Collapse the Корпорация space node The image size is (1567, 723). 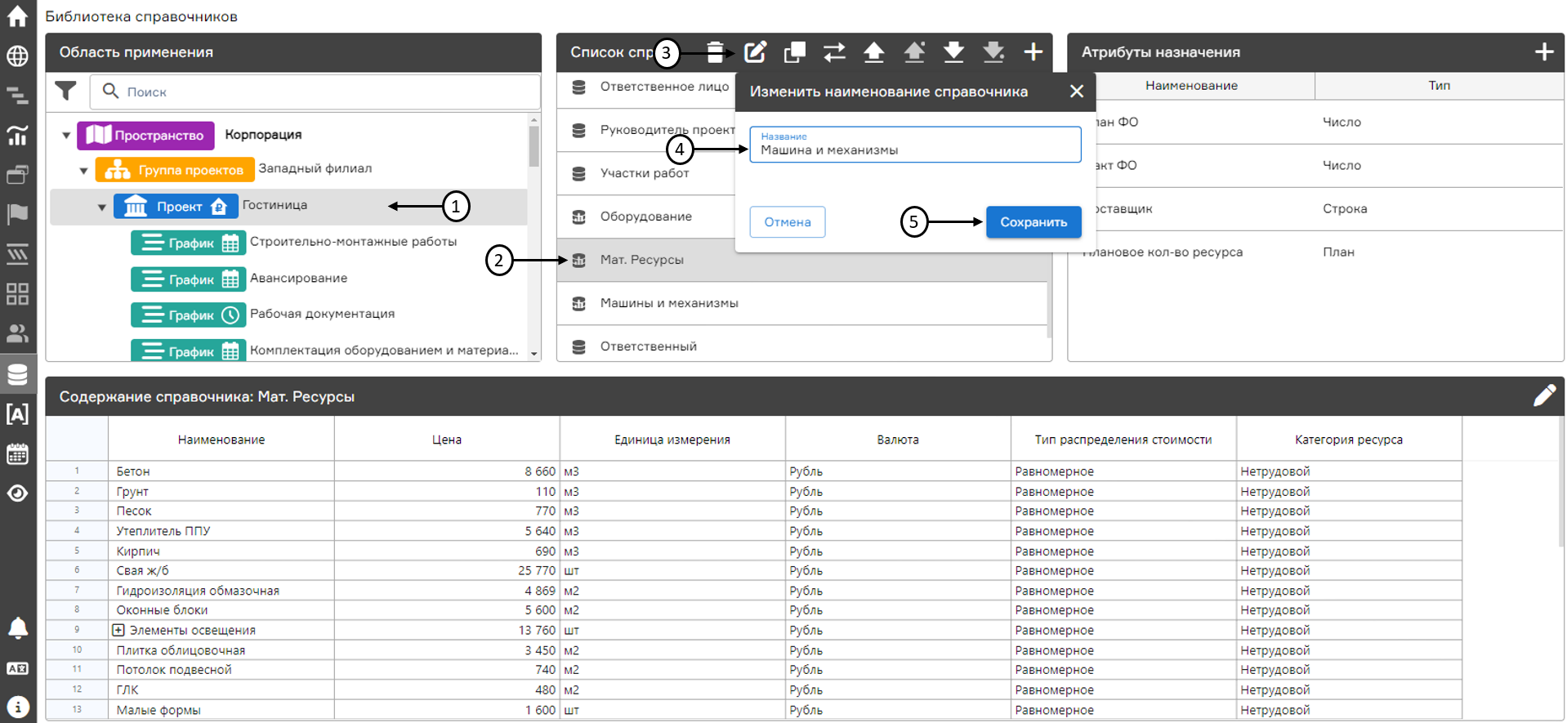point(66,136)
